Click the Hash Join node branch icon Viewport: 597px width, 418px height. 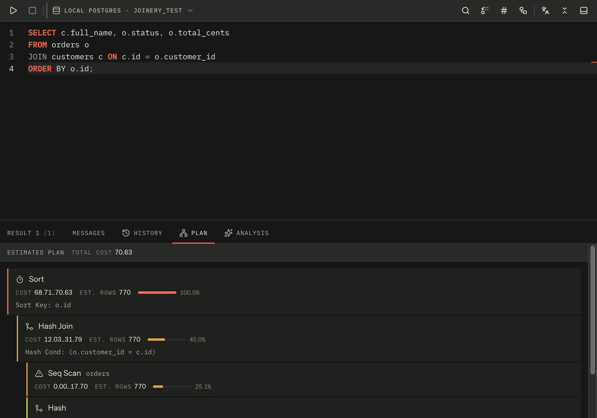29,326
